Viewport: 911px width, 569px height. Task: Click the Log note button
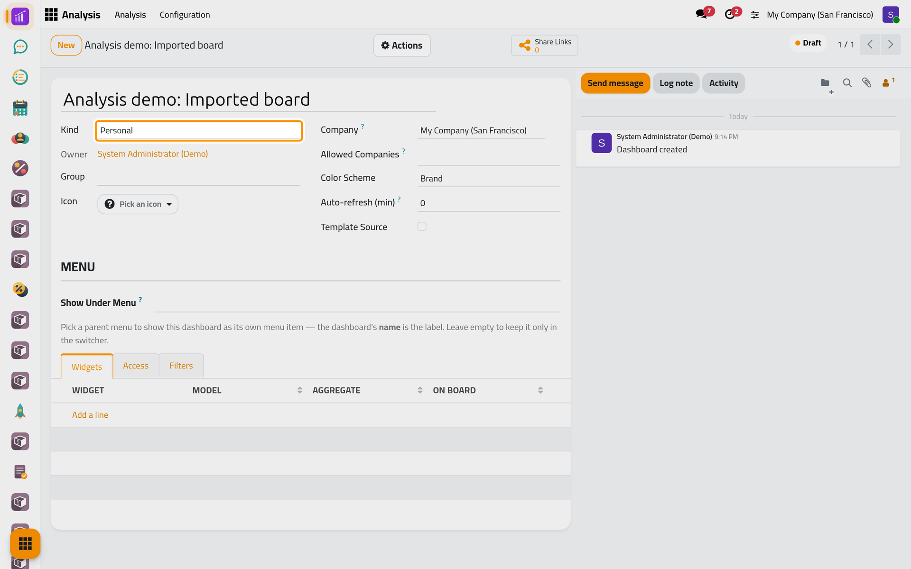tap(676, 83)
